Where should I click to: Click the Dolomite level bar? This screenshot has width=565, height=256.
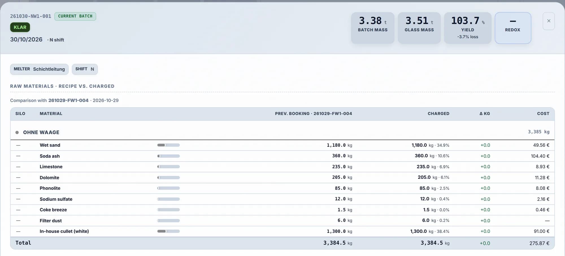point(168,178)
